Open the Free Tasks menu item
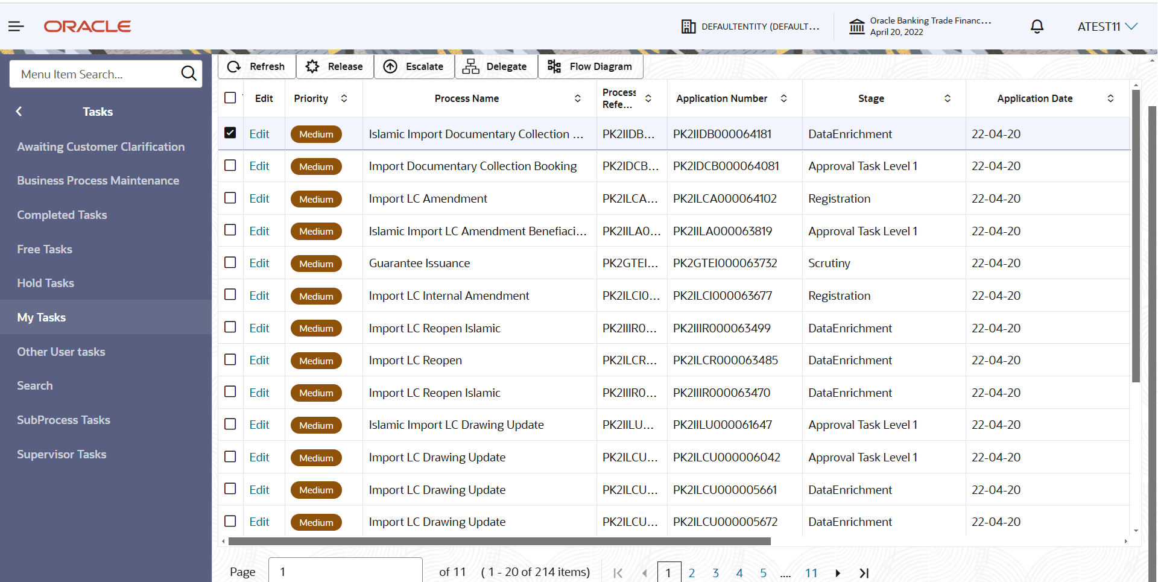 point(44,249)
